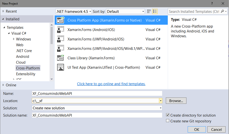Click the Cancel button

pos(216,129)
